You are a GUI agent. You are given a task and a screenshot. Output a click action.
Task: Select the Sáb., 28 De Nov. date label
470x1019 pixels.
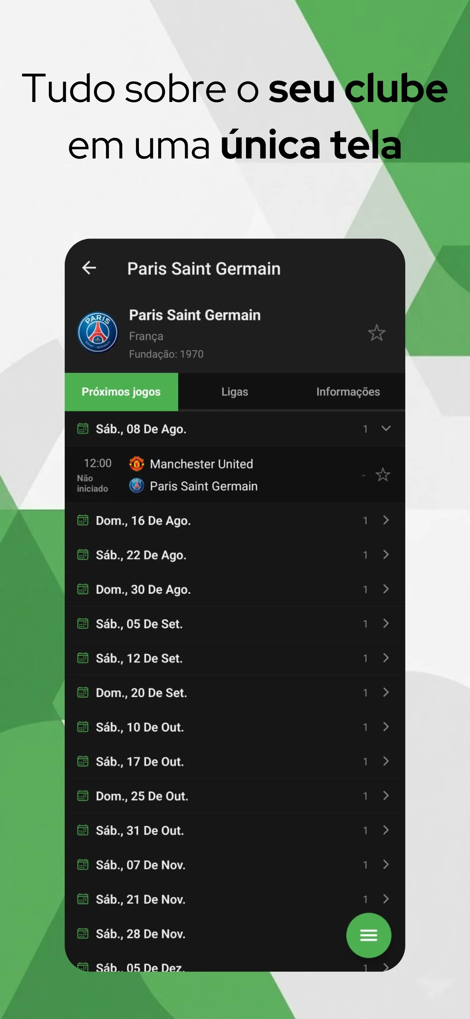pos(141,934)
